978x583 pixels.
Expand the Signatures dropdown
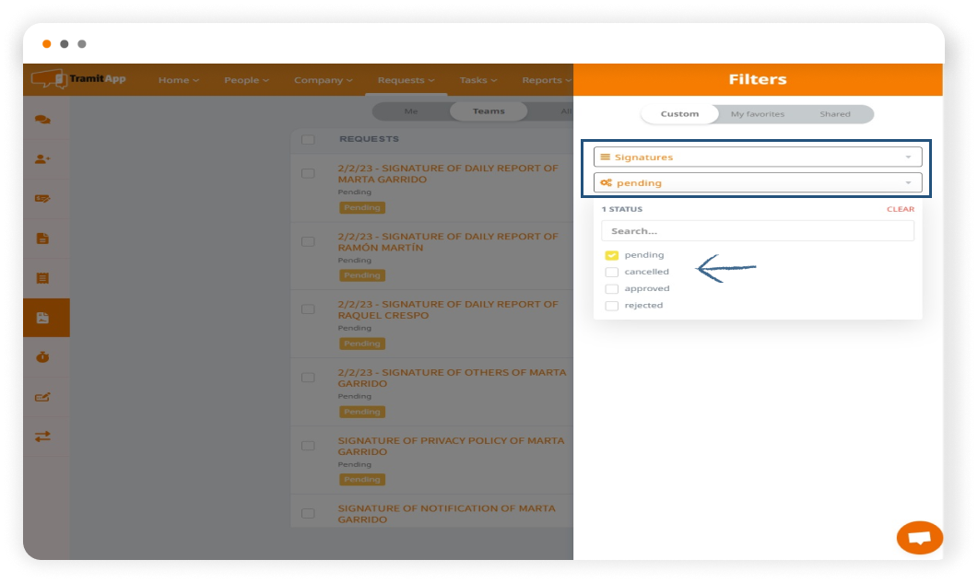point(757,157)
